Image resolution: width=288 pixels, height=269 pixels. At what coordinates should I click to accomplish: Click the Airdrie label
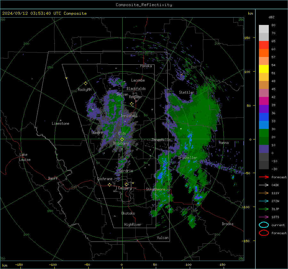126,171
